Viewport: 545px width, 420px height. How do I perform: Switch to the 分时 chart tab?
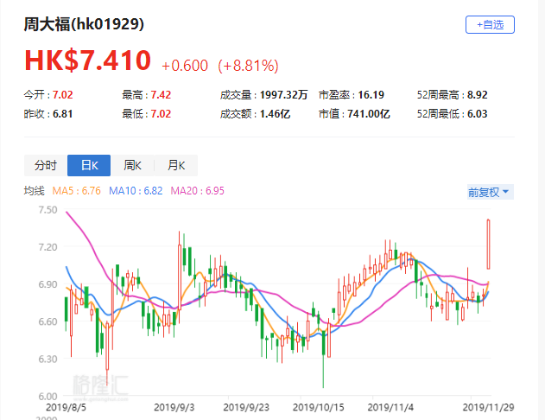pyautogui.click(x=46, y=166)
